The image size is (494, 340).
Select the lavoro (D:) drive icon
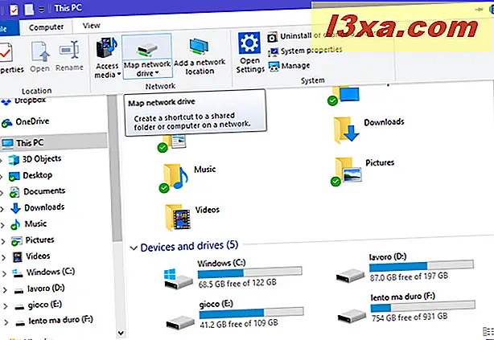pos(350,275)
